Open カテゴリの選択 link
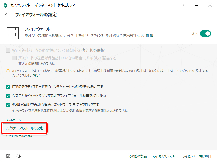Viewport: 217px width, 162px height. tap(93, 50)
